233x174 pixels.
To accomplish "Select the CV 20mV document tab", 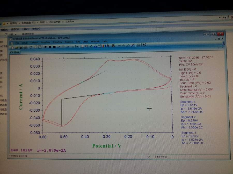I will (x=14, y=52).
